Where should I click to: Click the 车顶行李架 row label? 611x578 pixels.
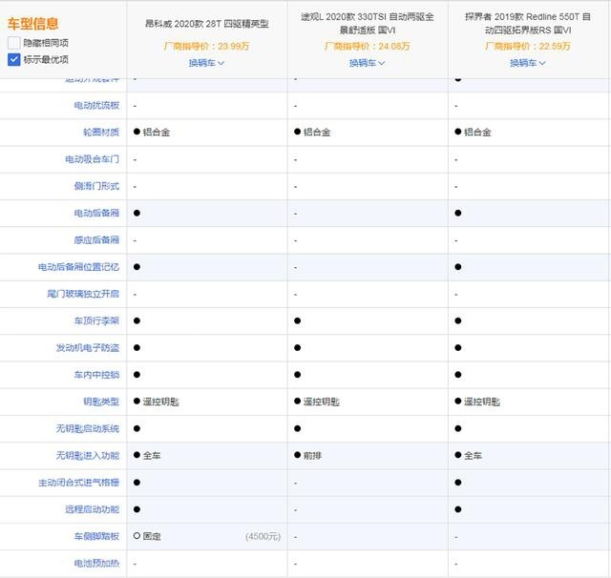[96, 320]
